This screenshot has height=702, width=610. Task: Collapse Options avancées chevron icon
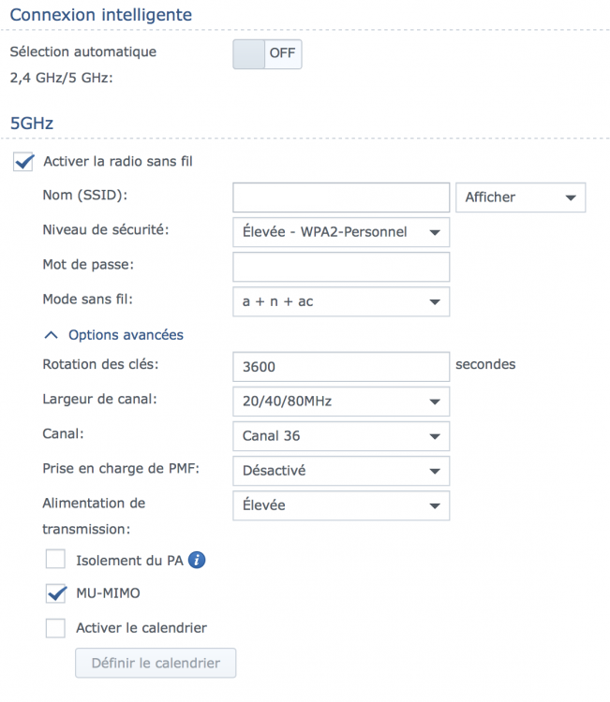point(52,335)
